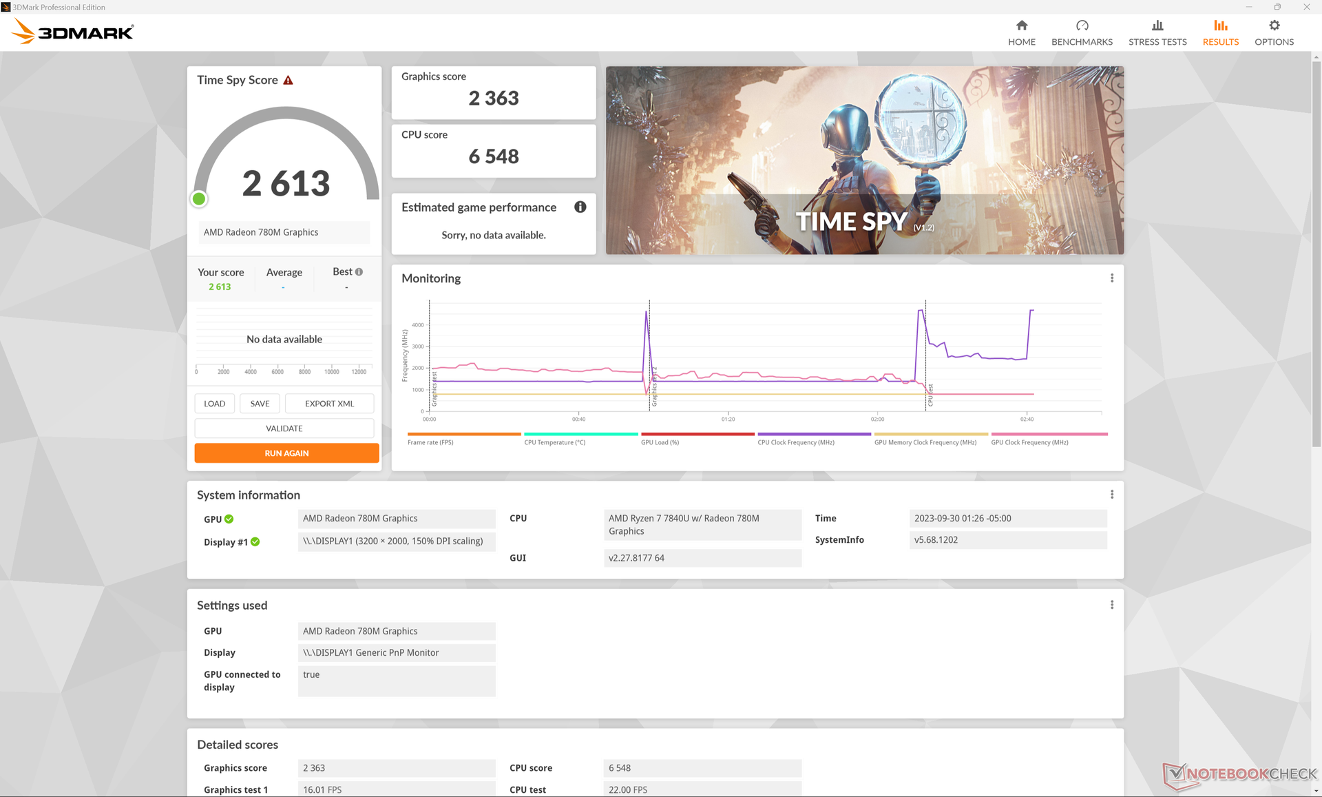
Task: Open the Stress Tests chart icon
Action: click(1157, 25)
